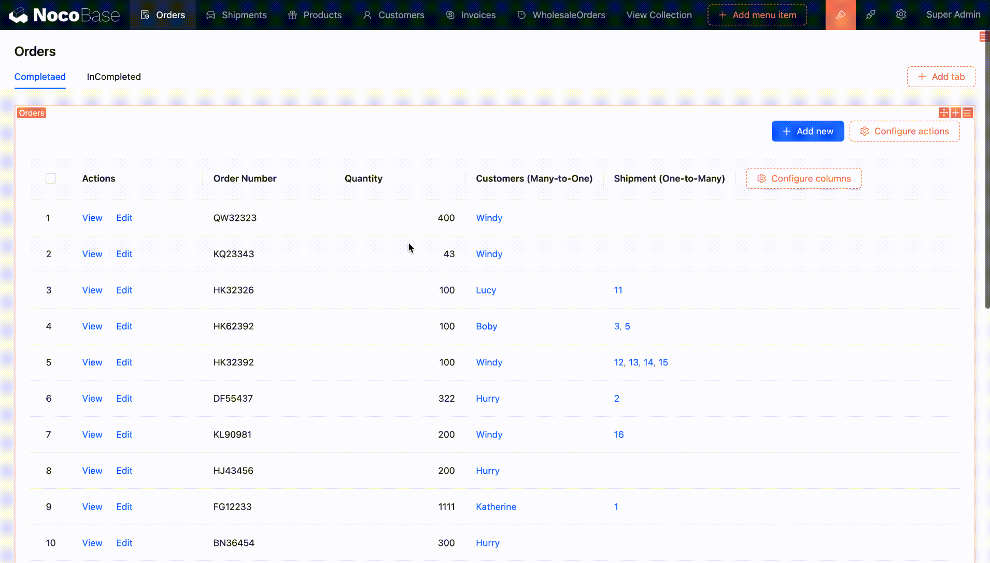Image resolution: width=990 pixels, height=563 pixels.
Task: Open customer Katherine link
Action: [496, 507]
